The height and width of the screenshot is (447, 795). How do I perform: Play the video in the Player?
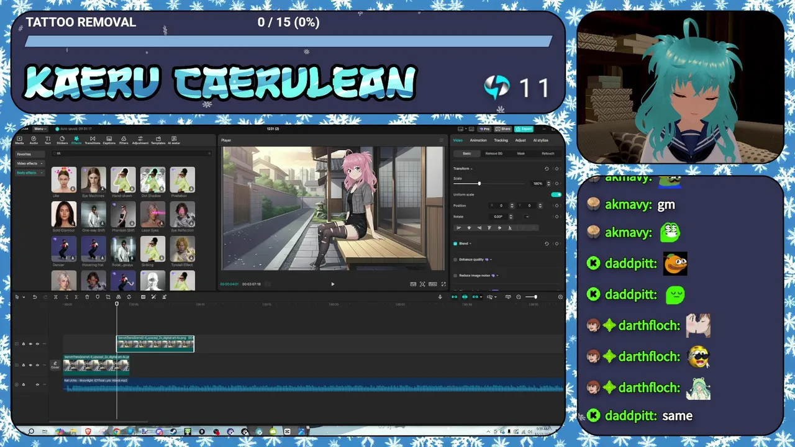pos(332,284)
